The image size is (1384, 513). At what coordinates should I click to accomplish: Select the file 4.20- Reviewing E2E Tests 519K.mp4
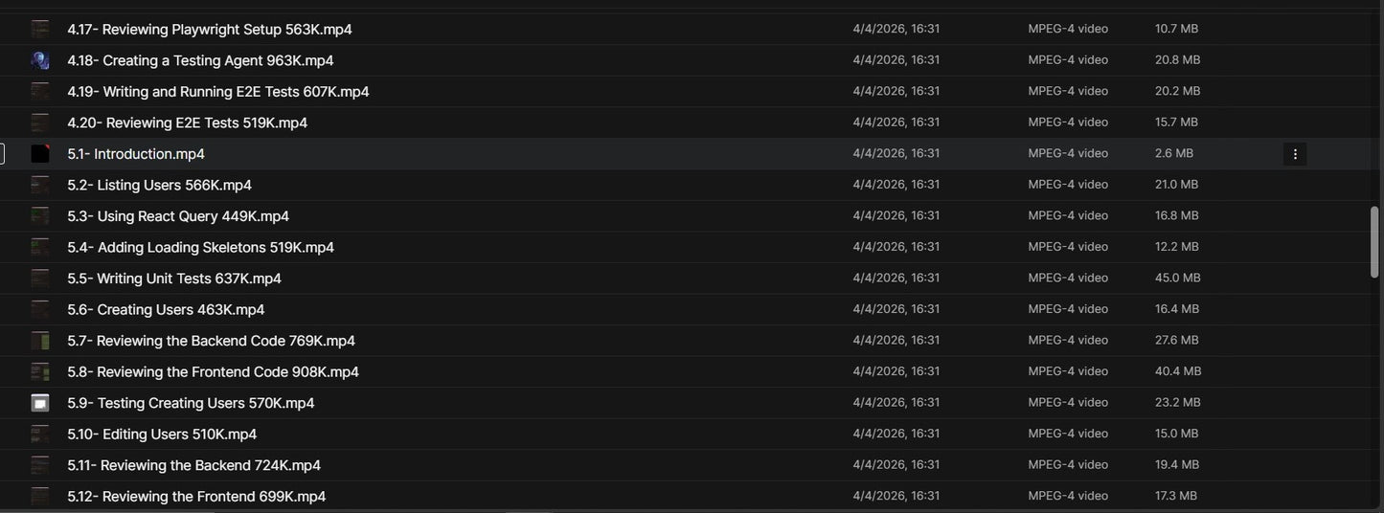click(188, 123)
